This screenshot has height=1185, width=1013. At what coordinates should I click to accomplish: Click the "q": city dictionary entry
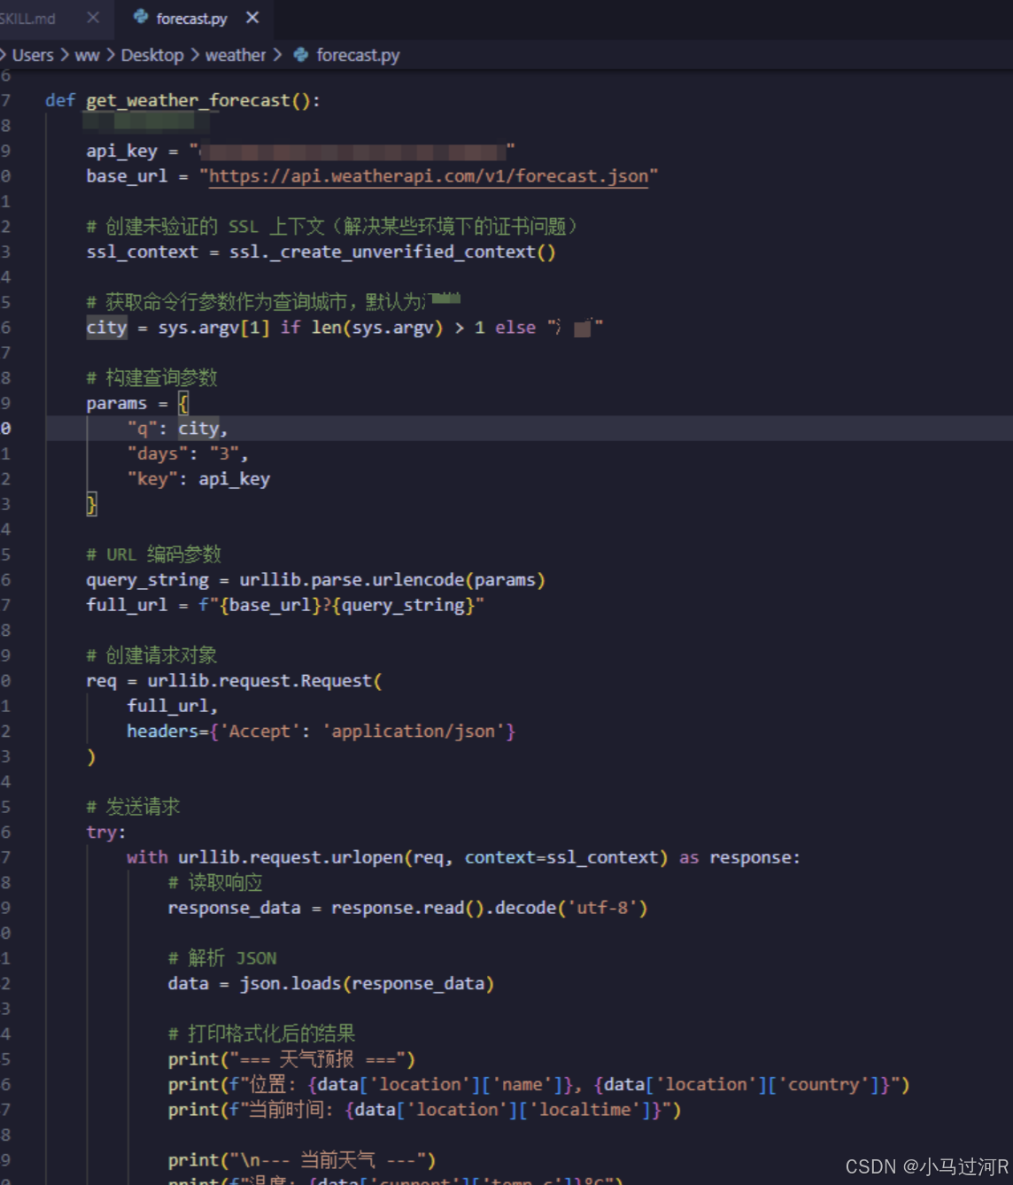[x=178, y=429]
